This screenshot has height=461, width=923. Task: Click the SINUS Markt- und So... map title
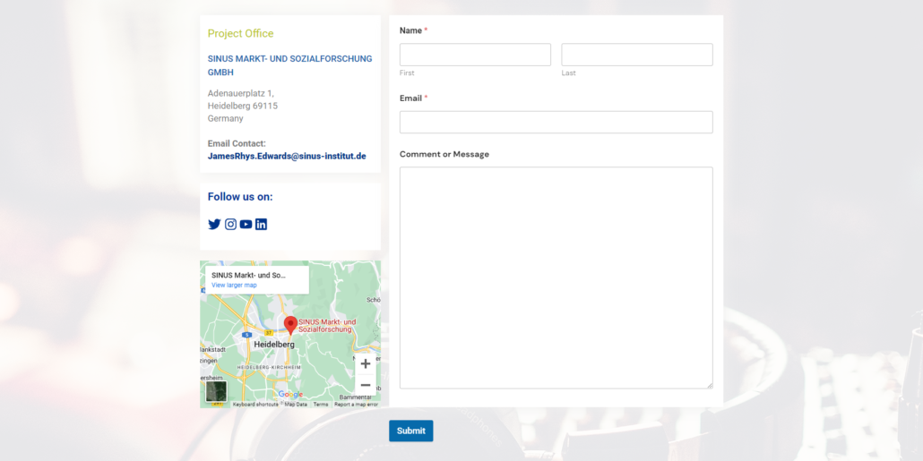point(248,275)
